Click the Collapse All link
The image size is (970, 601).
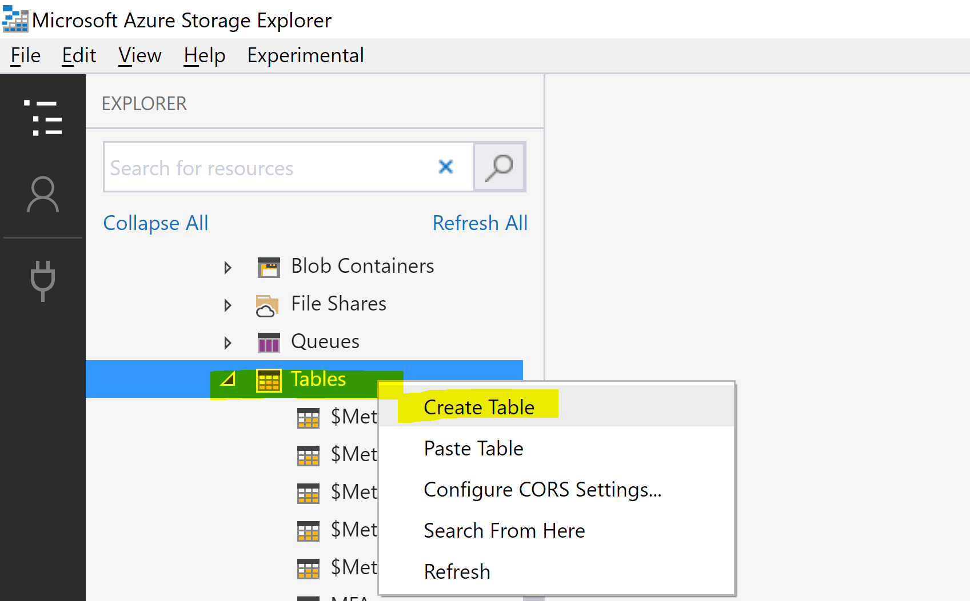point(155,223)
